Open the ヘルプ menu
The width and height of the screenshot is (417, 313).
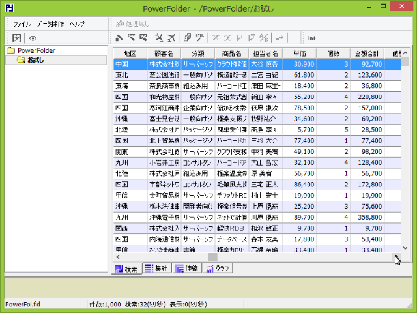point(77,24)
